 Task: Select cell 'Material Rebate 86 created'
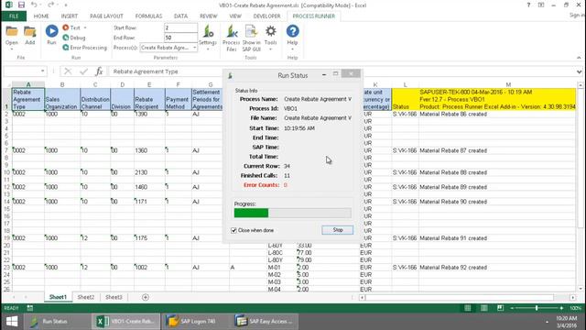(497, 114)
